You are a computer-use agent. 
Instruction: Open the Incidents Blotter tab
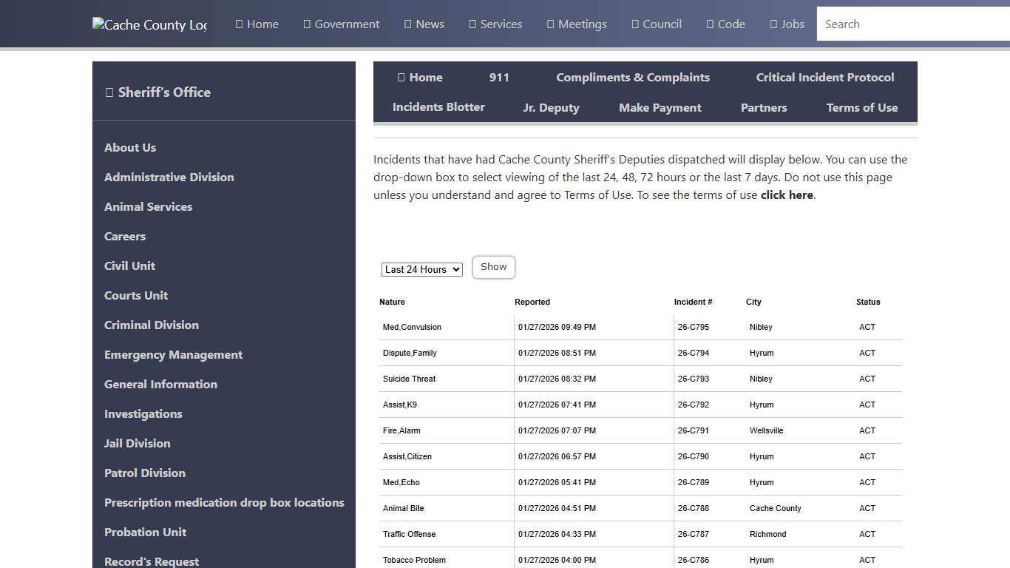coord(438,107)
